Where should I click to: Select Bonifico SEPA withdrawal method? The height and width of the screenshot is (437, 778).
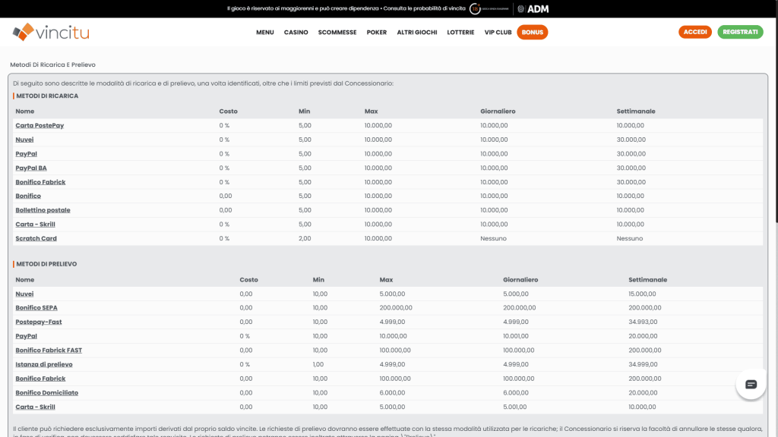tap(36, 307)
